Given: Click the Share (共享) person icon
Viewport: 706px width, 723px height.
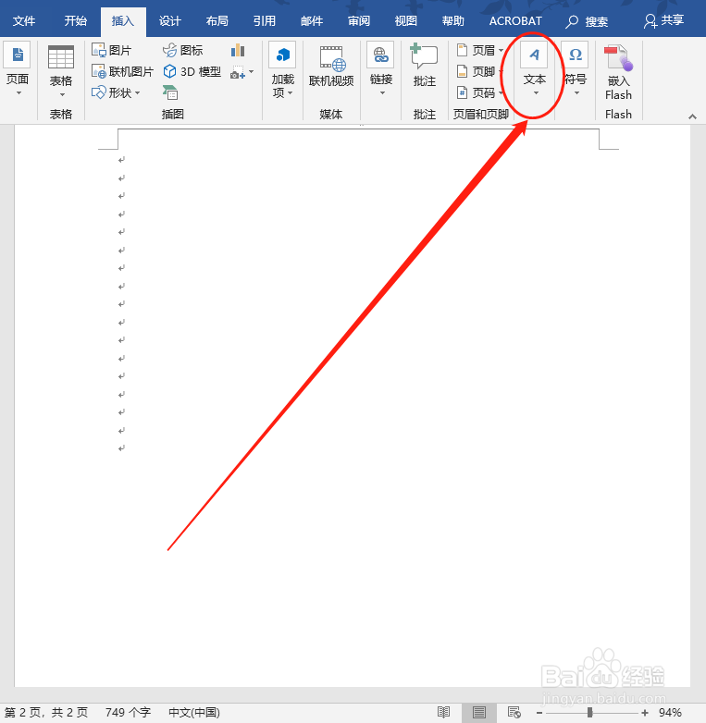Looking at the screenshot, I should point(650,20).
